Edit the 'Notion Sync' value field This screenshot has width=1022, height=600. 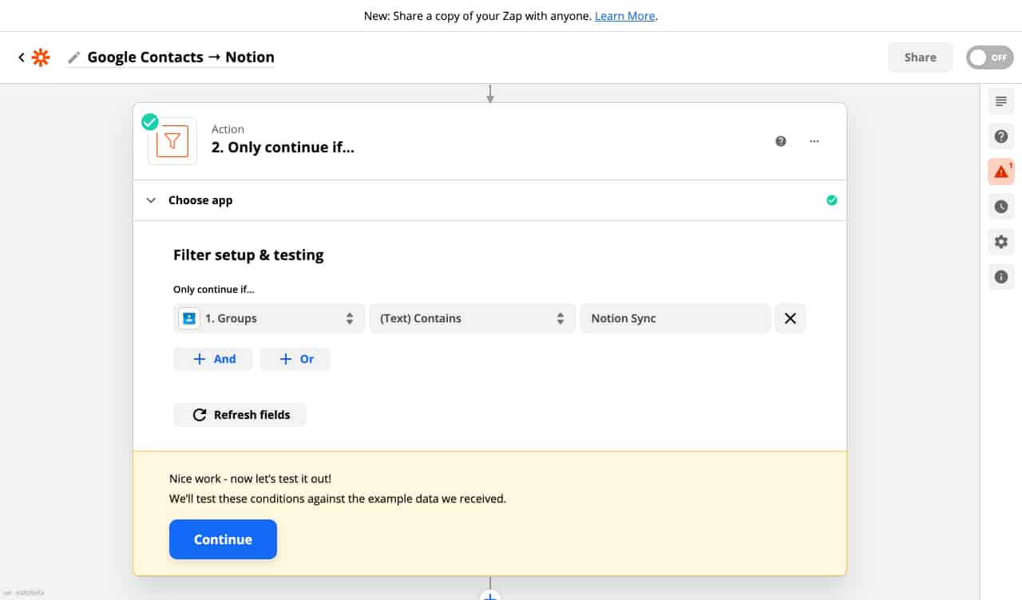(675, 318)
